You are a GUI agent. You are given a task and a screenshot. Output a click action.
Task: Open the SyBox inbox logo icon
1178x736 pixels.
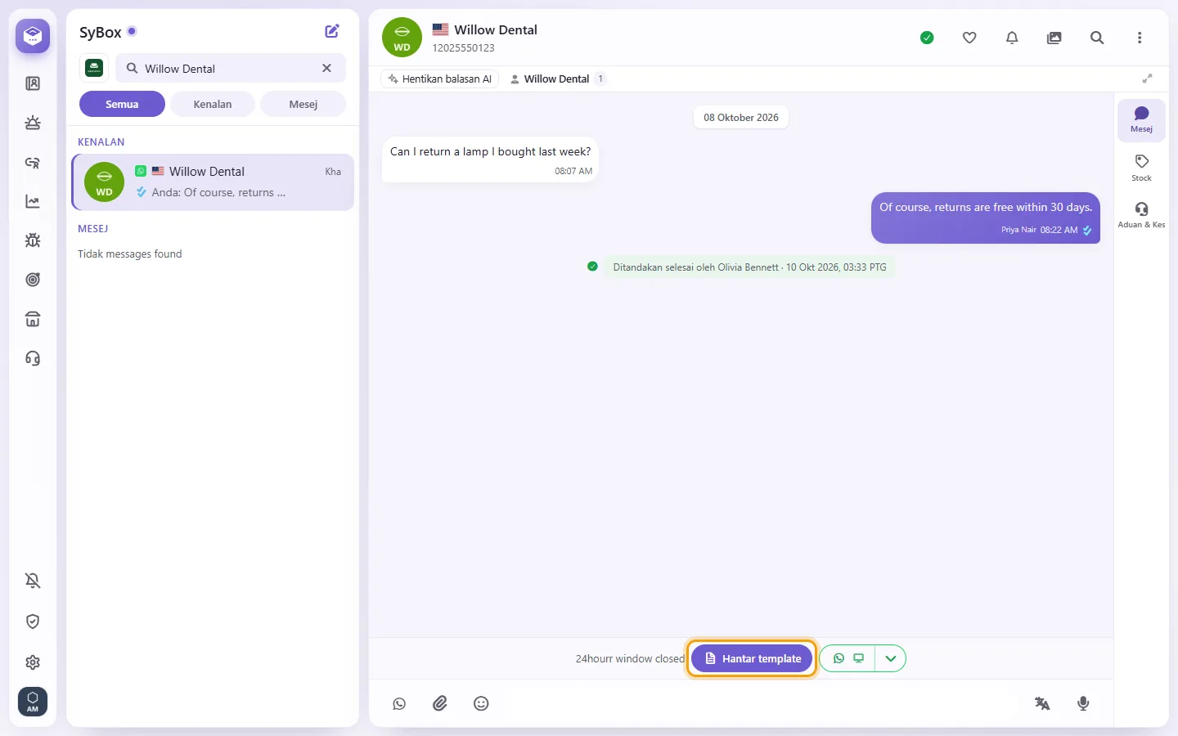[x=33, y=36]
